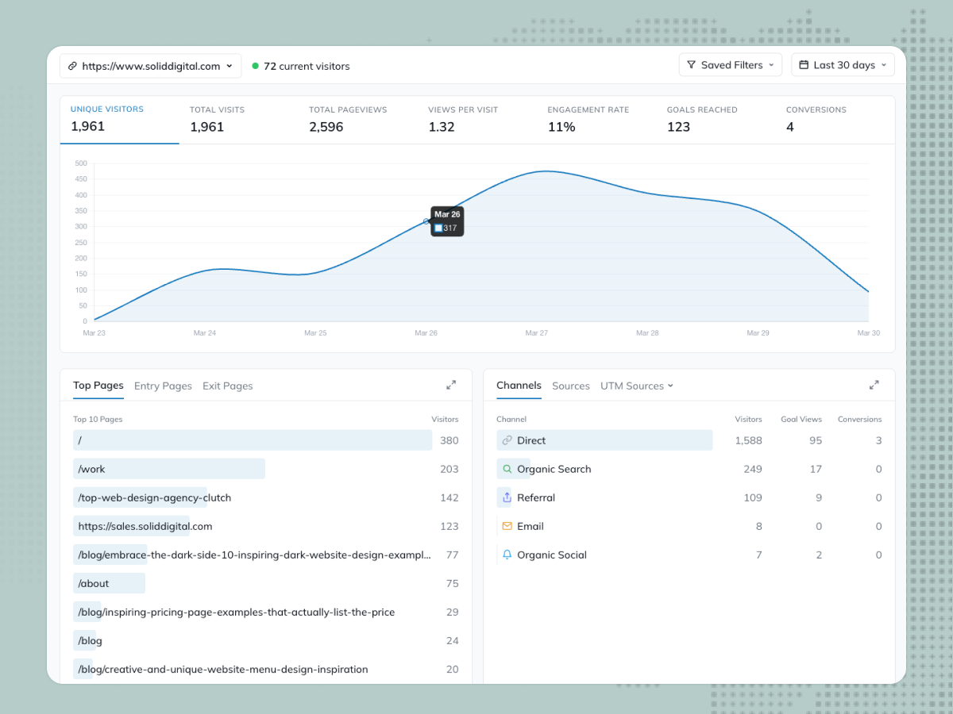The height and width of the screenshot is (714, 953).
Task: Switch to the Entry Pages tab
Action: pyautogui.click(x=163, y=386)
